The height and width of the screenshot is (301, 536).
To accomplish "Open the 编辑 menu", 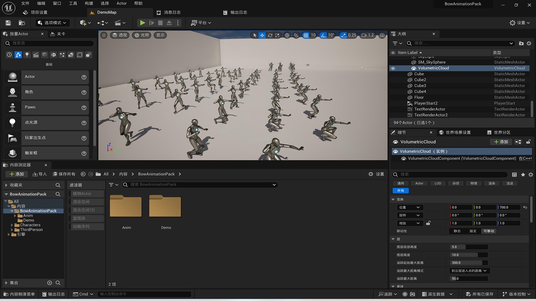I will click(x=41, y=3).
